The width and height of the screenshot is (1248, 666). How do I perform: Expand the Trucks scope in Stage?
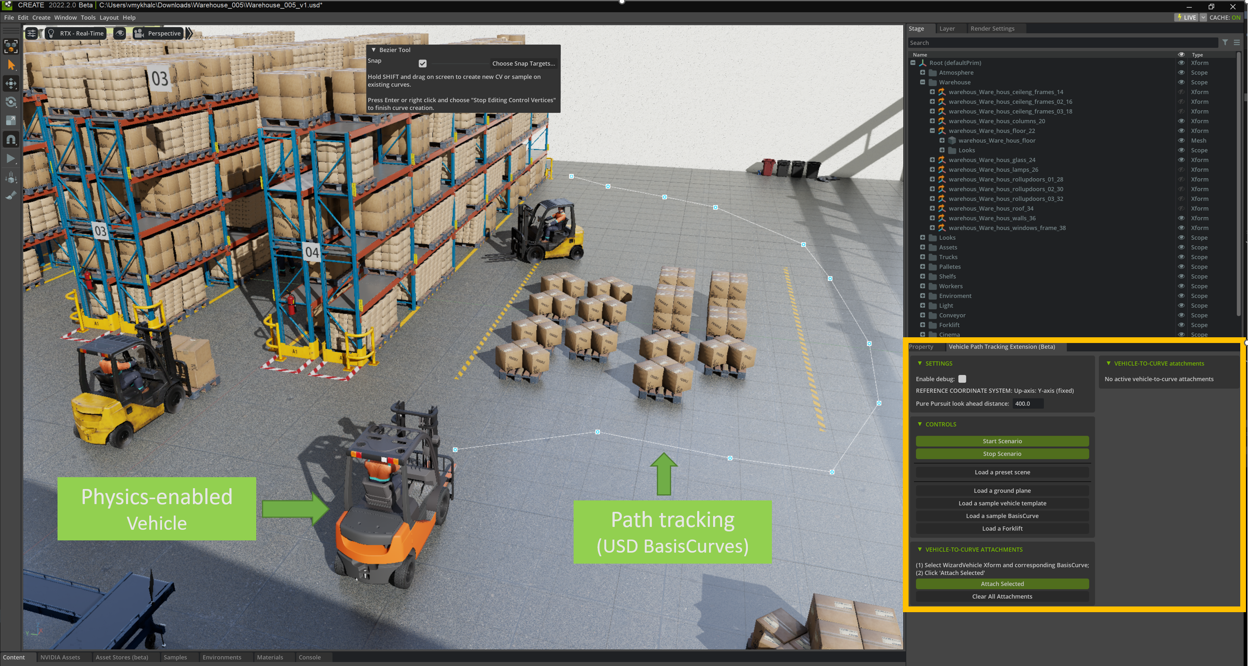(922, 257)
